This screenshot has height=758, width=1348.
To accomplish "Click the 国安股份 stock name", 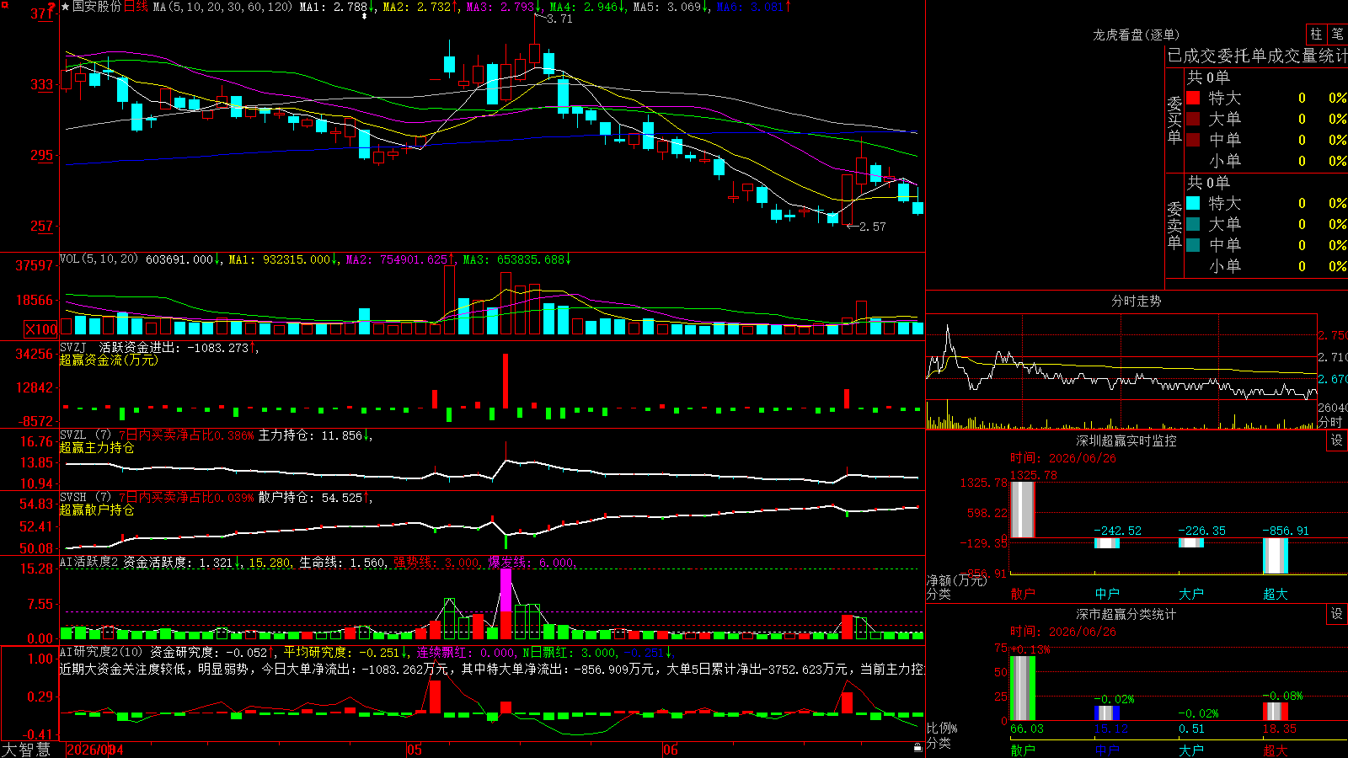I will coord(97,7).
